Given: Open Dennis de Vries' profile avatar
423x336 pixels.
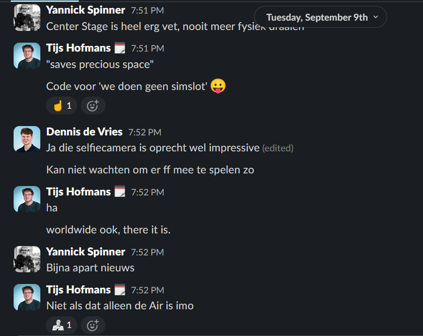Looking at the screenshot, I should (x=27, y=139).
